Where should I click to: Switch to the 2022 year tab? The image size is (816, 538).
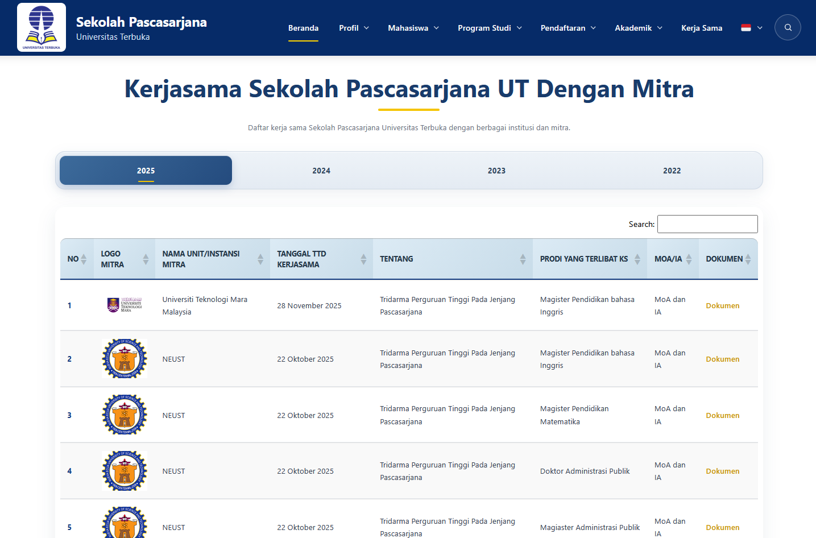tap(672, 171)
